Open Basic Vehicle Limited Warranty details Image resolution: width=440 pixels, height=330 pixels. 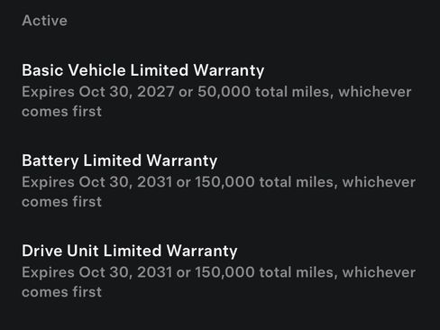pyautogui.click(x=143, y=70)
